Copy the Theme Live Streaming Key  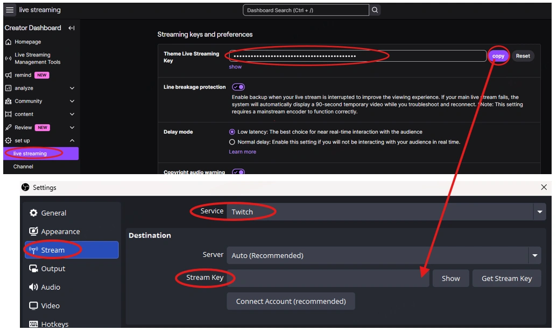tap(498, 56)
